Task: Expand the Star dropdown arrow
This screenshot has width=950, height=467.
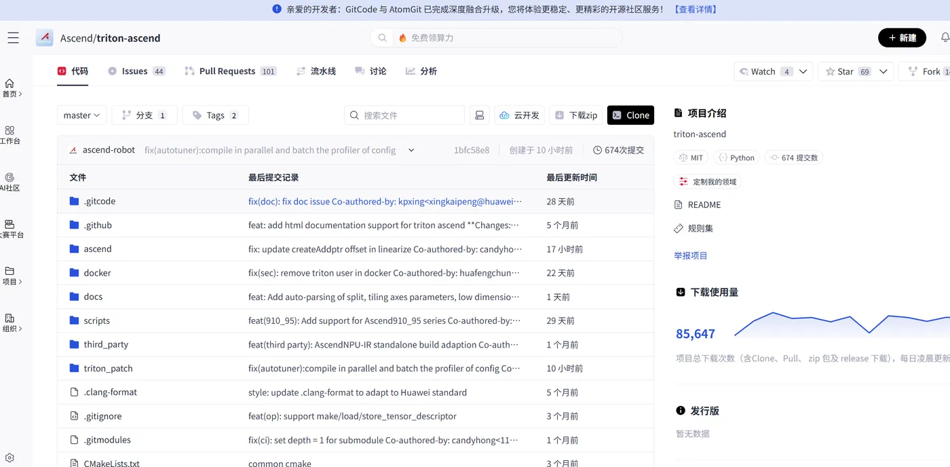Action: click(x=883, y=71)
